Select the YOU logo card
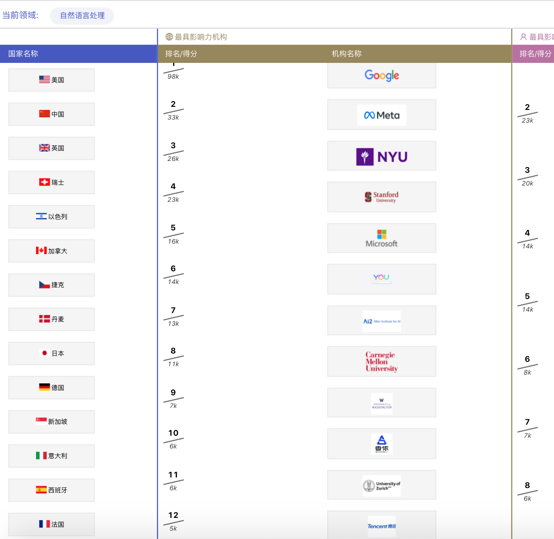This screenshot has height=539, width=554. coord(381,279)
